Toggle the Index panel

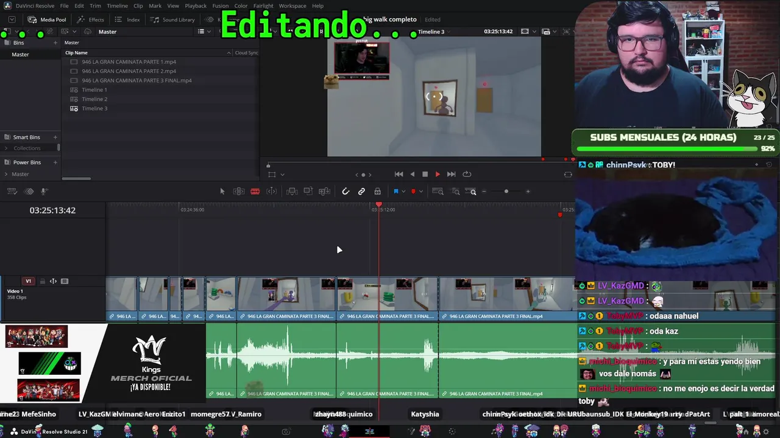pos(127,19)
